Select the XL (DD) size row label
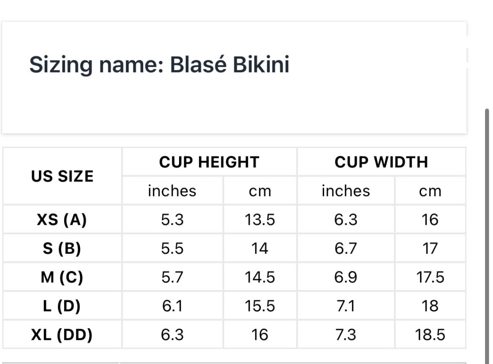 62,334
